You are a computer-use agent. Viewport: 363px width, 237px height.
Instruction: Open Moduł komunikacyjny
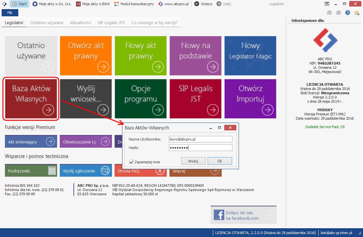(x=134, y=4)
